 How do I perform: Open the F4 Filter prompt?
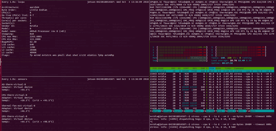[x=187, y=111]
